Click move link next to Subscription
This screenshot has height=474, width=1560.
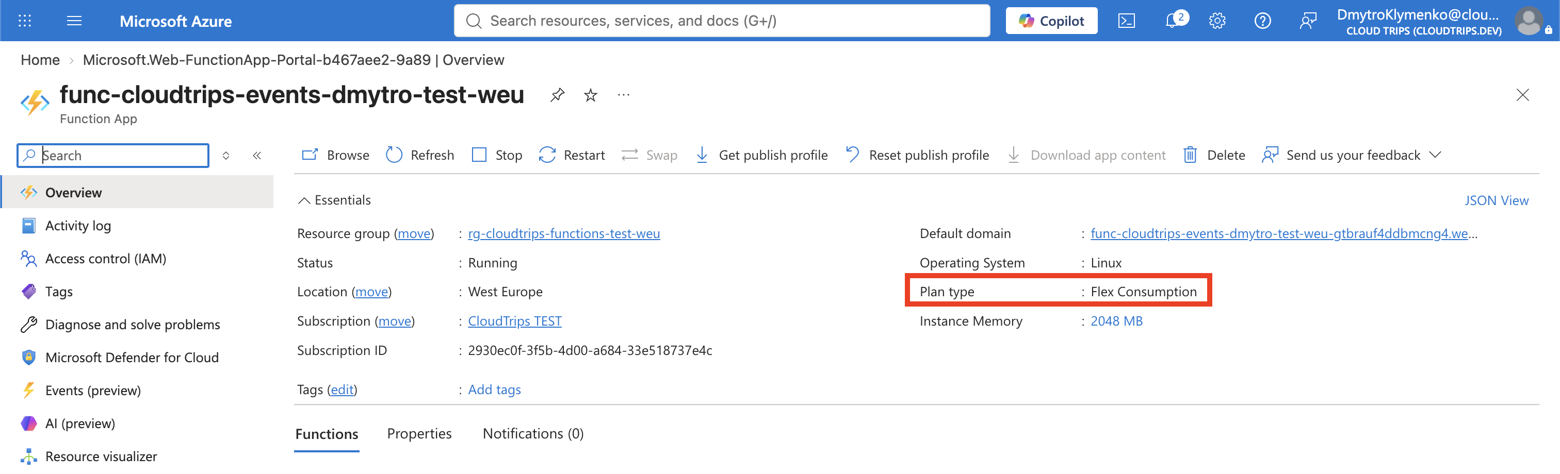[394, 321]
